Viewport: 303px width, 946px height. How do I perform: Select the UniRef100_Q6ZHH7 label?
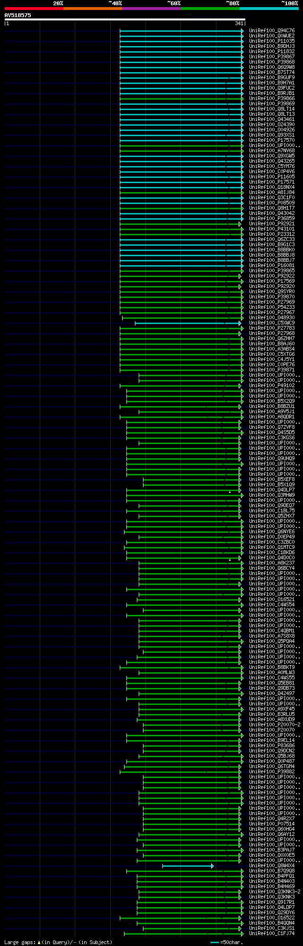pos(272,339)
